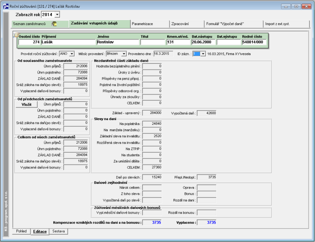Viewport: 315px width, 242px height.
Task: Click the Vyplaceno field 3735
Action: tap(206, 223)
